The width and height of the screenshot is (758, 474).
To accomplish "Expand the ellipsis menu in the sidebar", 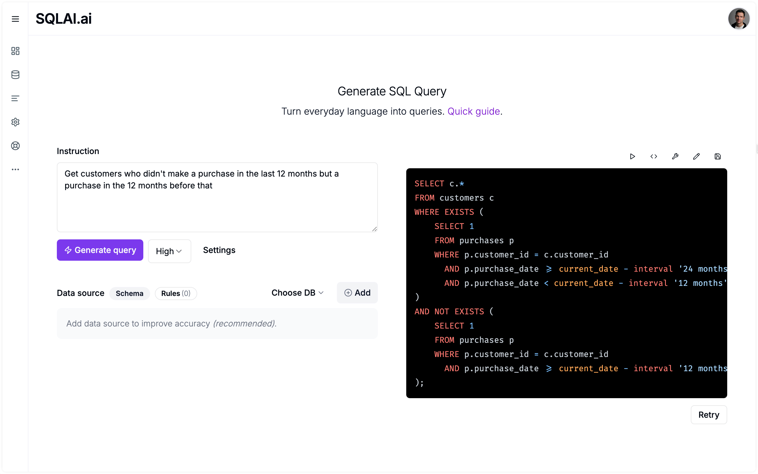I will 15,169.
